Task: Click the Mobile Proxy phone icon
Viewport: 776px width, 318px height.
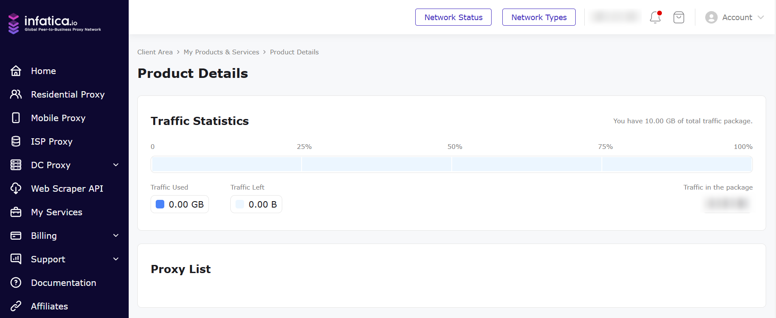Action: [x=16, y=118]
